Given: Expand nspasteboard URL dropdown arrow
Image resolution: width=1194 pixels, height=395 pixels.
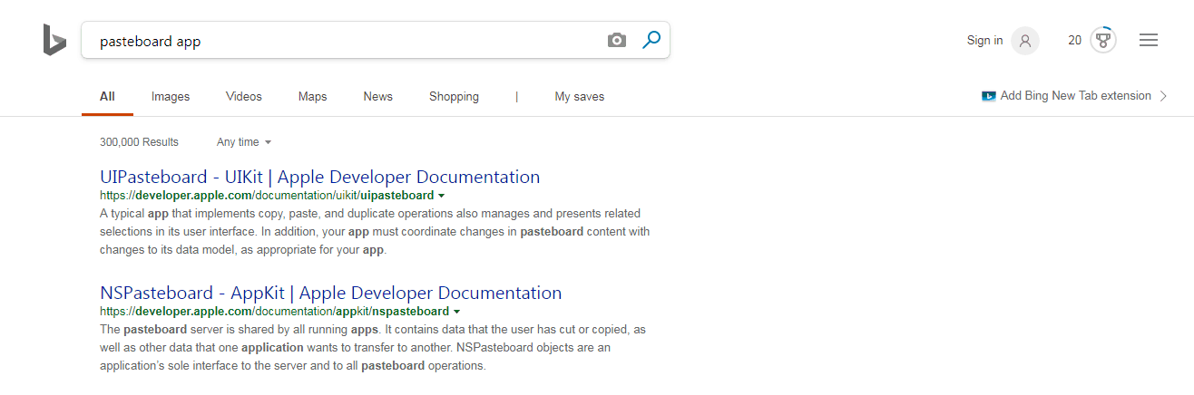Looking at the screenshot, I should (456, 312).
